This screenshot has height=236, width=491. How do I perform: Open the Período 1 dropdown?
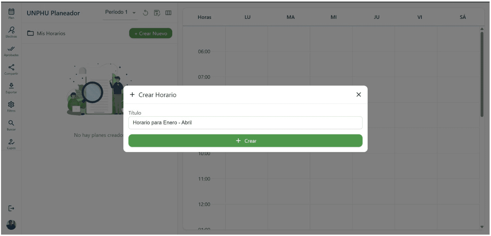(x=120, y=13)
